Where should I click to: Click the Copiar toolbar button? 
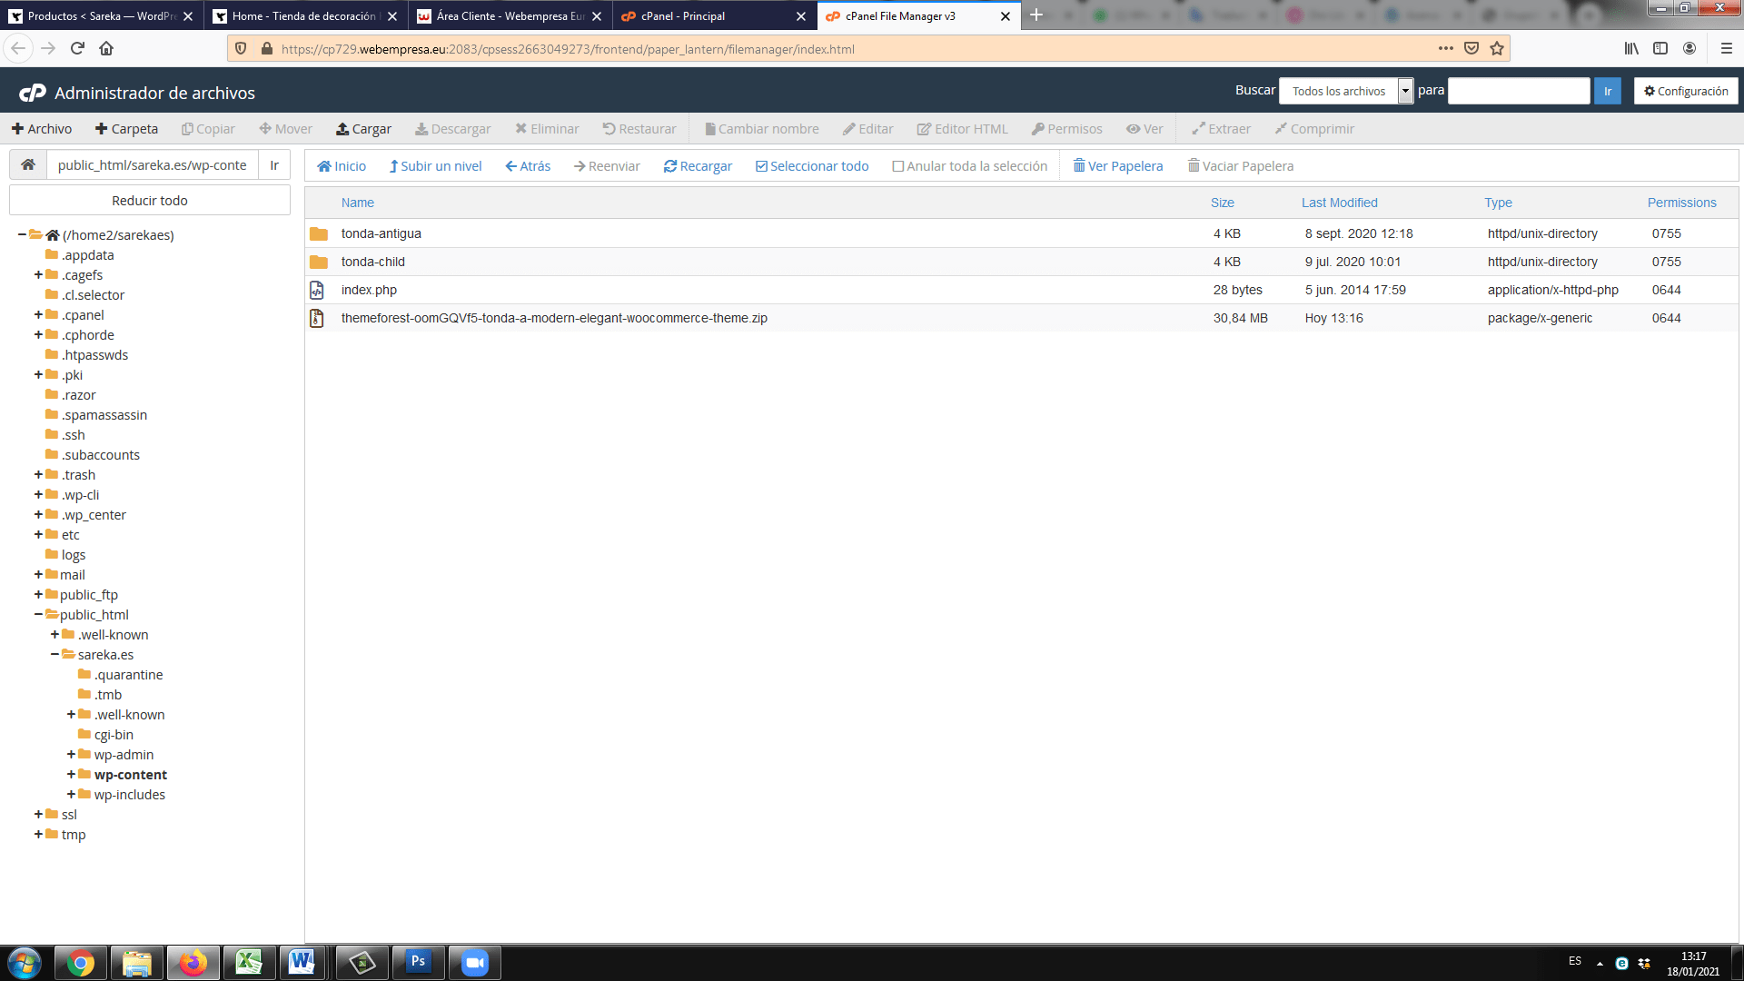tap(208, 129)
